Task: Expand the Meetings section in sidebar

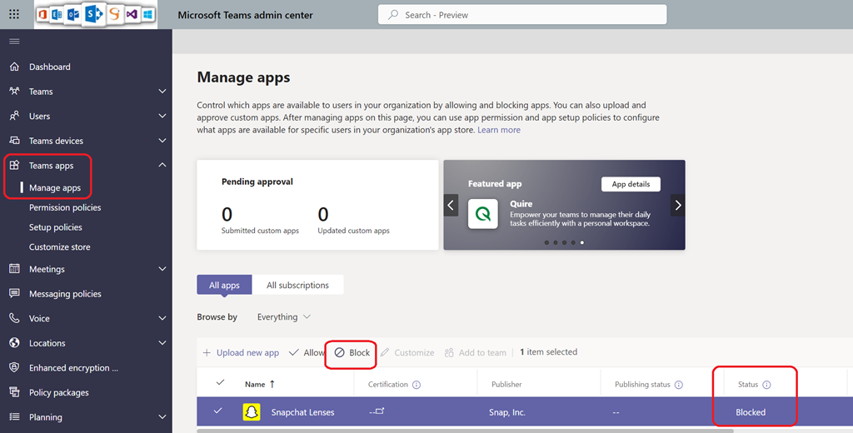Action: [162, 269]
